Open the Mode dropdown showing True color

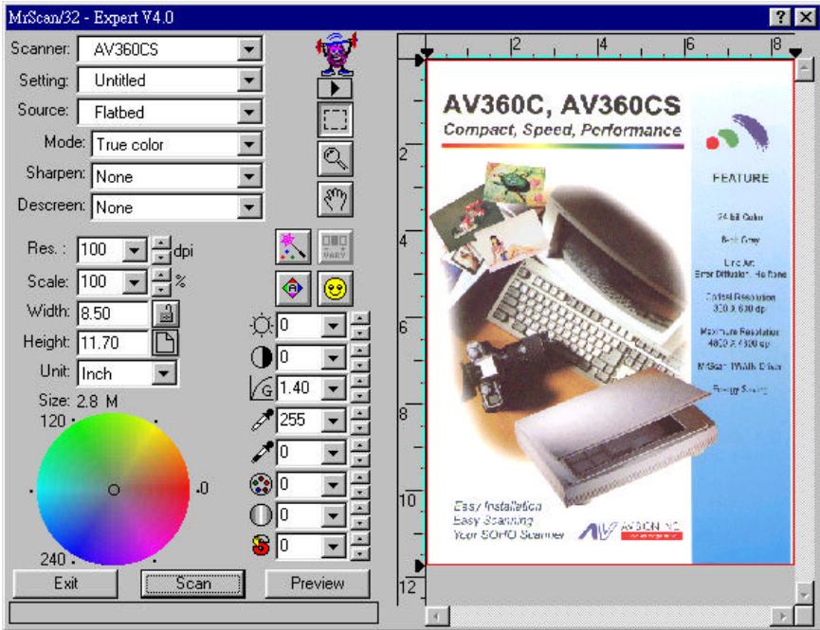[x=249, y=144]
